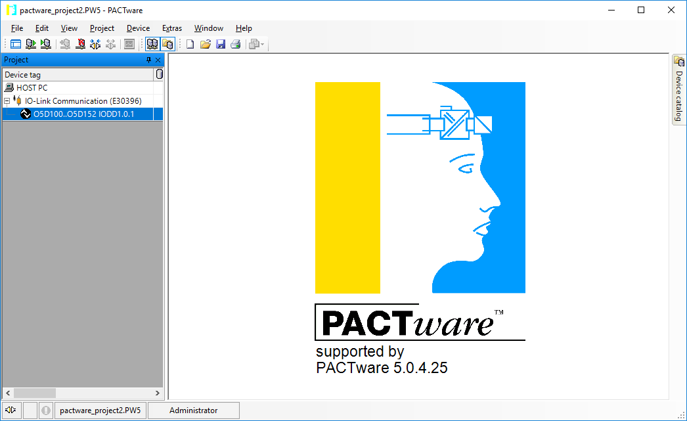Open the View menu

point(69,28)
